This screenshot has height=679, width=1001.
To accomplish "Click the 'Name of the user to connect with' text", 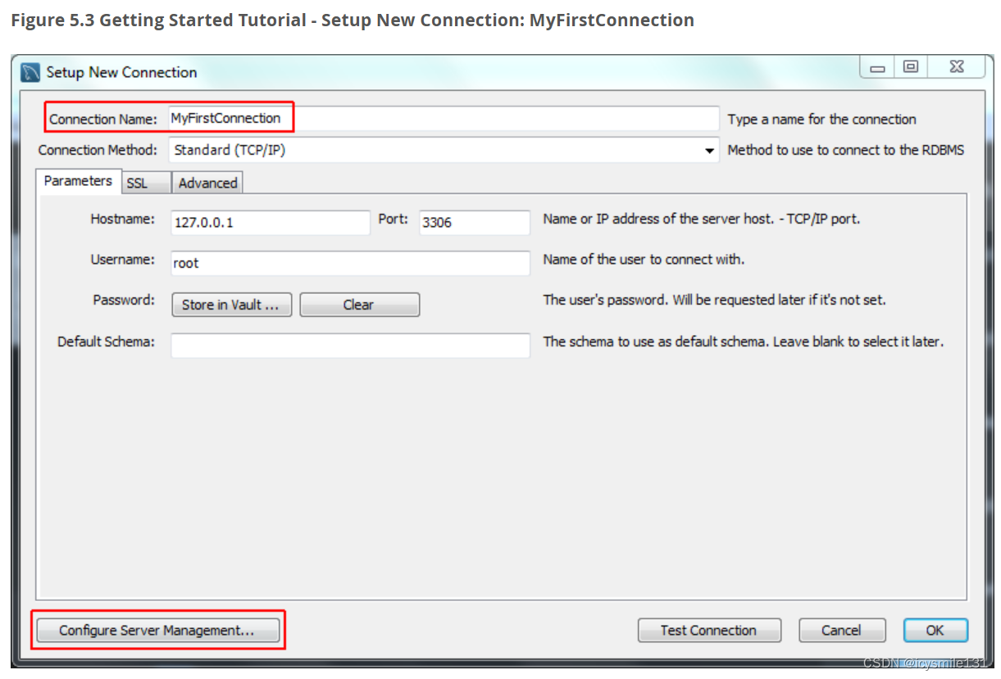I will click(644, 259).
